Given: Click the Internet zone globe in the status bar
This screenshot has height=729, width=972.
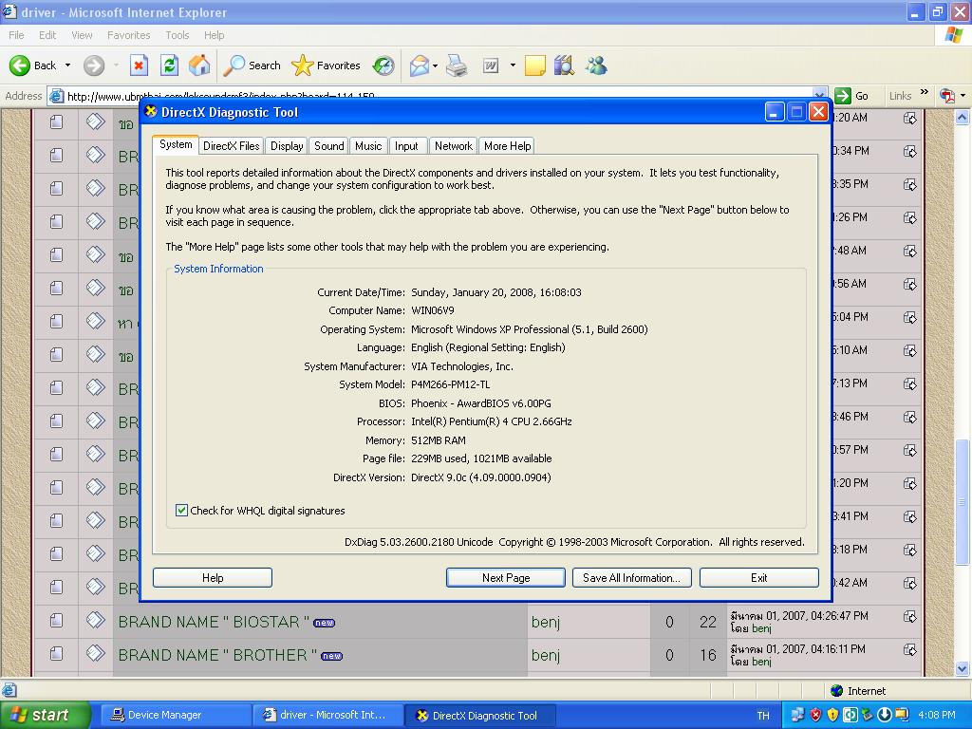Looking at the screenshot, I should coord(837,691).
